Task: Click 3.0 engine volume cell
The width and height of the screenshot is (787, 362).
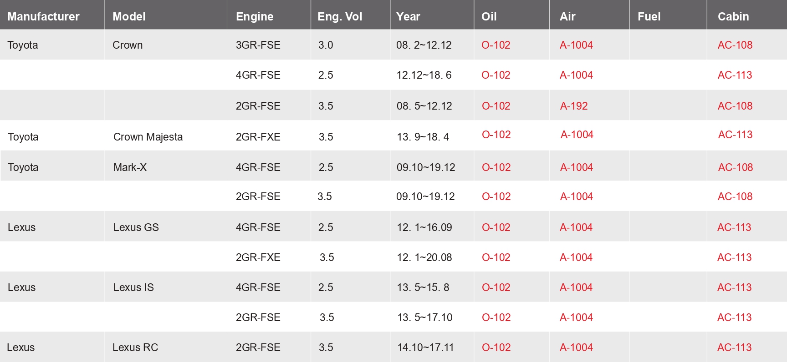Action: point(326,45)
